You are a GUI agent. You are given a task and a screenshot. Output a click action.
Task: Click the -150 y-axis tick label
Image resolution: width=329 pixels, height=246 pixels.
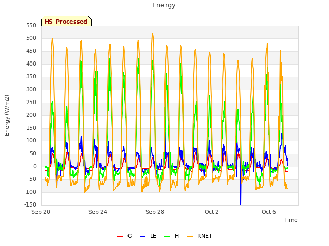(30, 204)
